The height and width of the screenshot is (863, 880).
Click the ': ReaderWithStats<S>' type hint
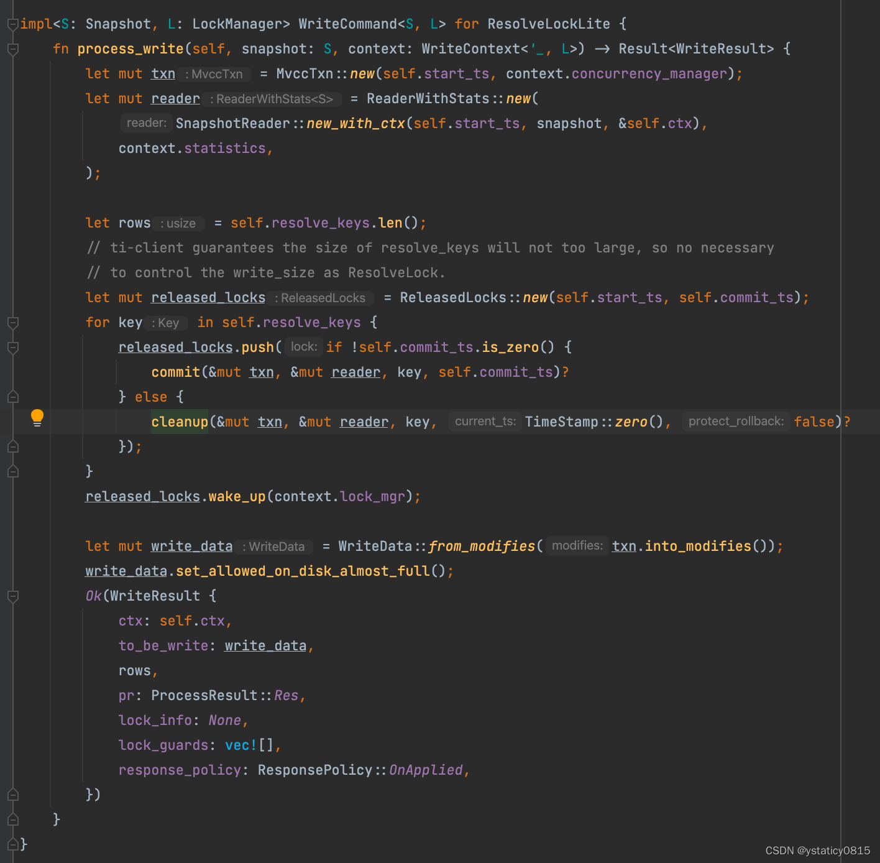[x=272, y=99]
